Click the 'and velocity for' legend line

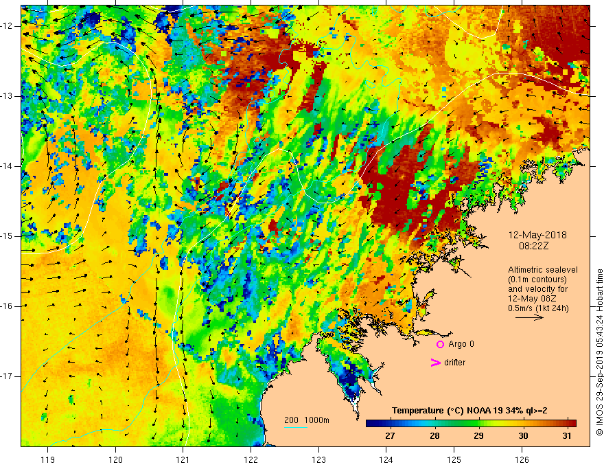[537, 289]
